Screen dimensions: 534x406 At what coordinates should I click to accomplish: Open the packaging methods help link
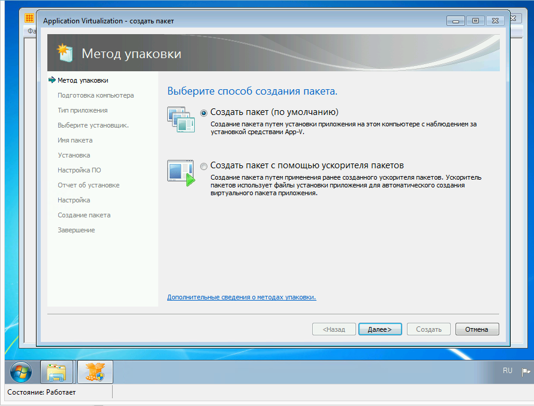(242, 297)
